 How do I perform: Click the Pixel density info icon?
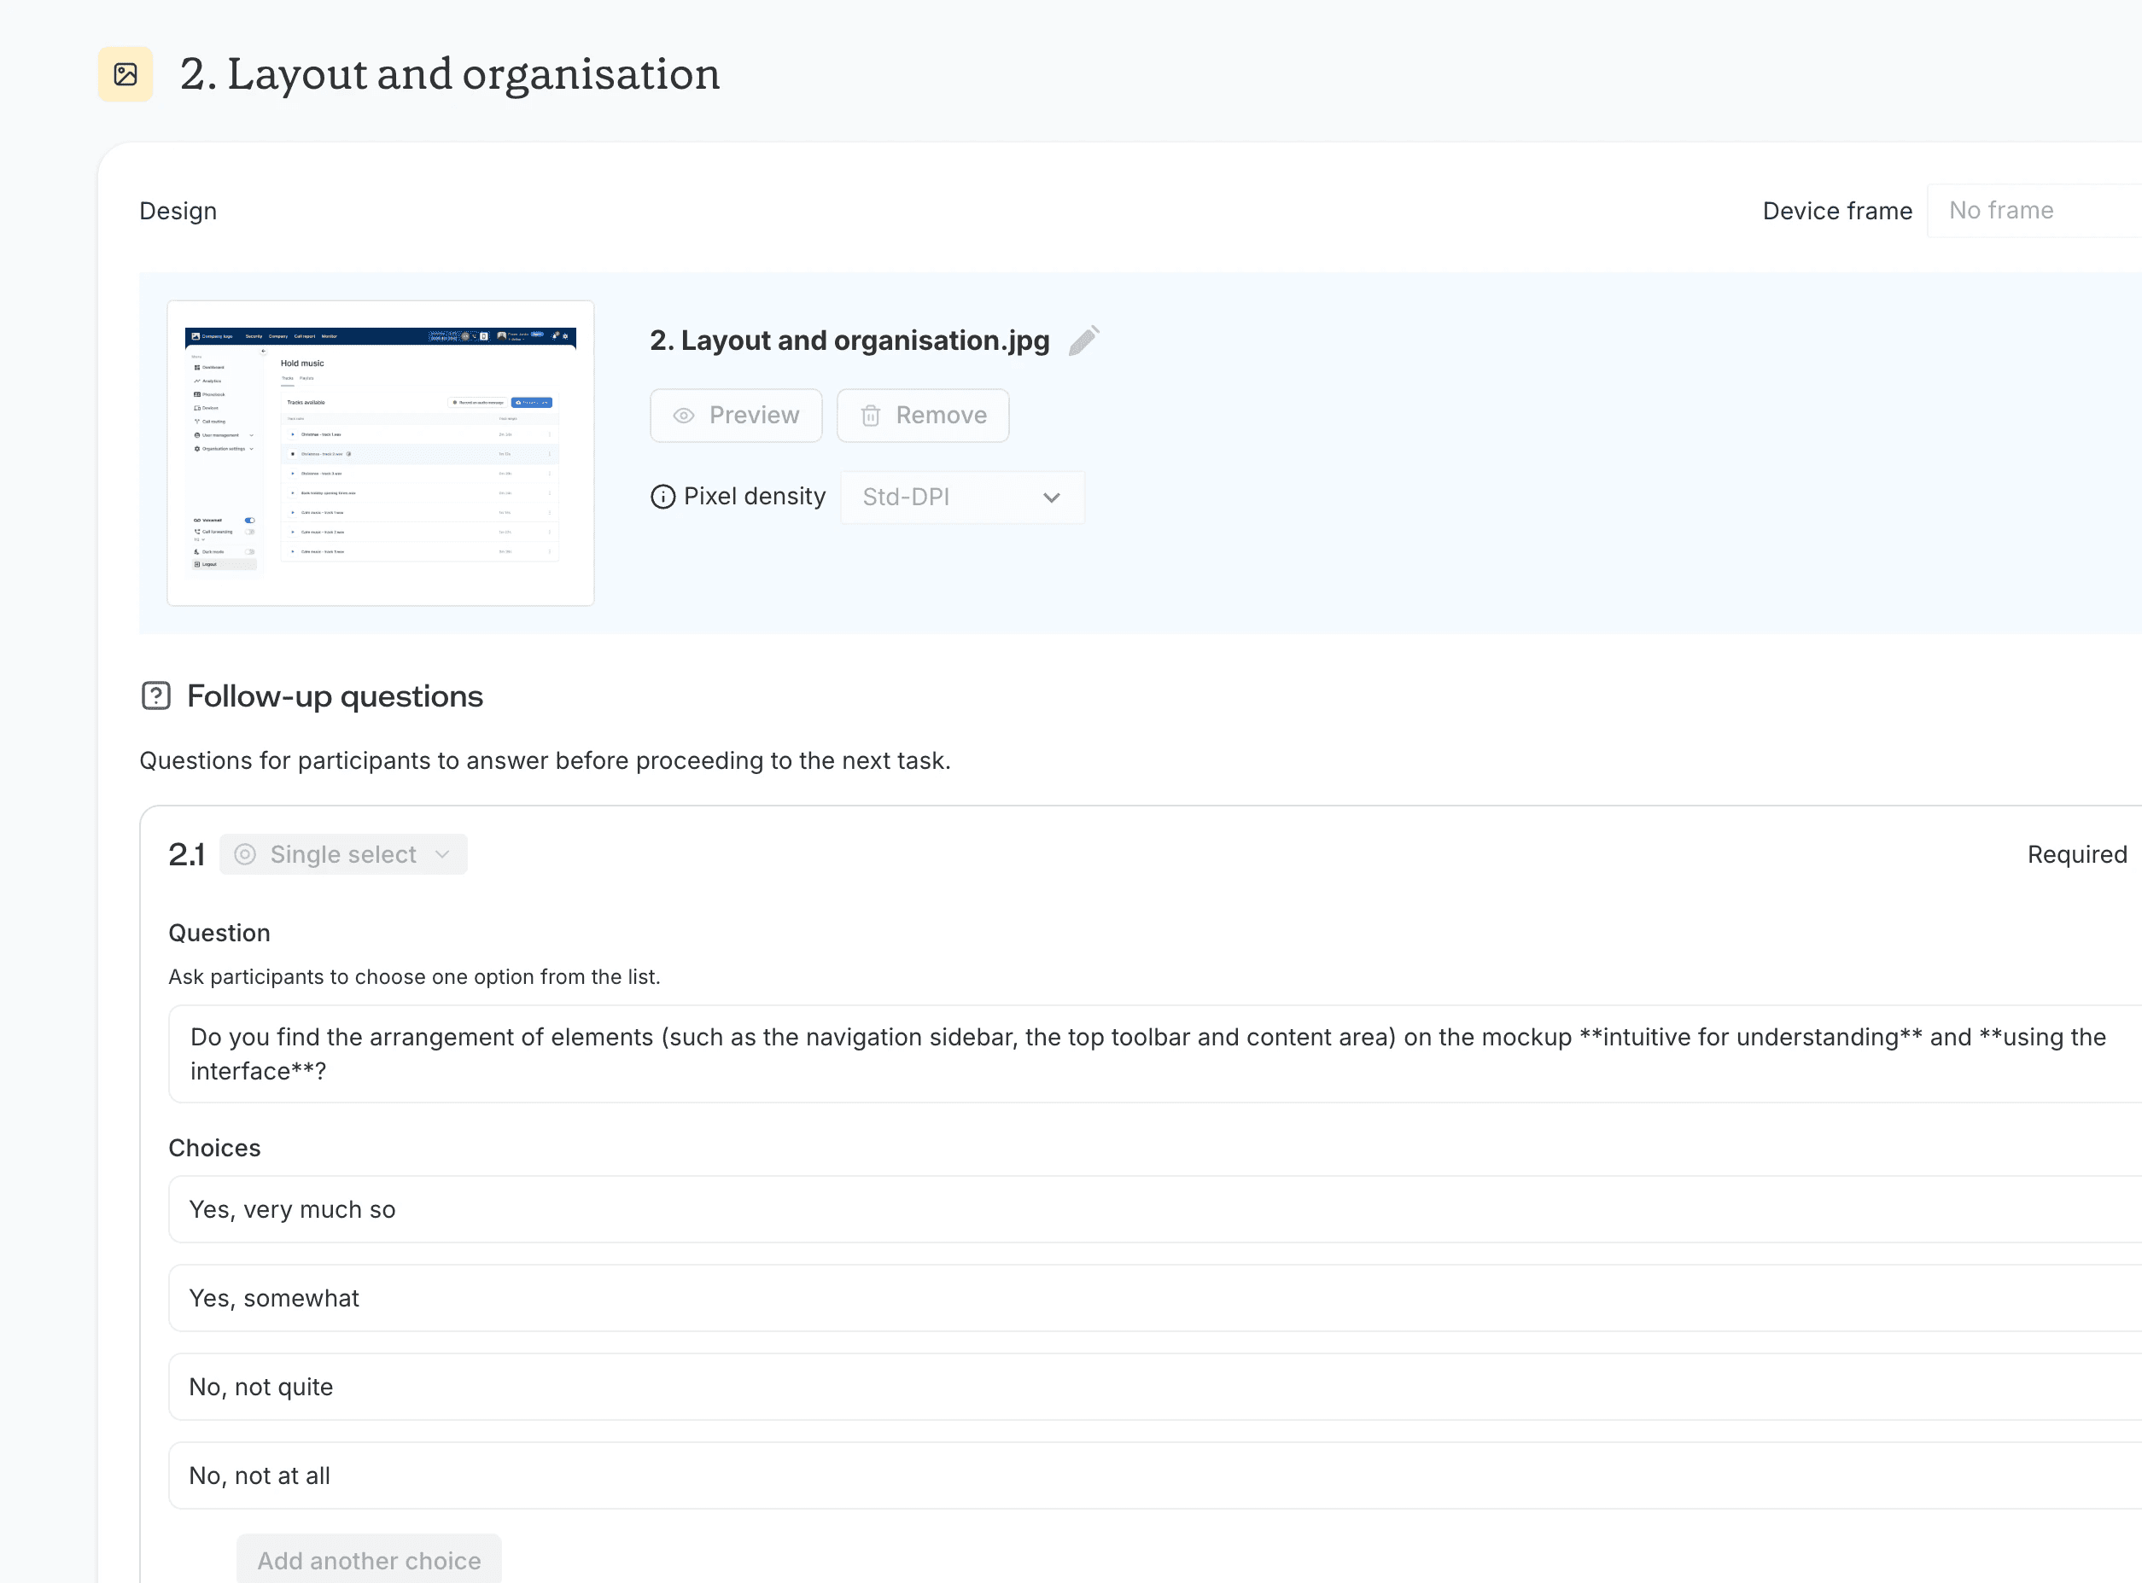tap(662, 497)
